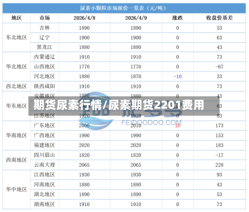This screenshot has width=249, height=212.
Task: Click the 华中地区 region cell
Action: click(16, 189)
